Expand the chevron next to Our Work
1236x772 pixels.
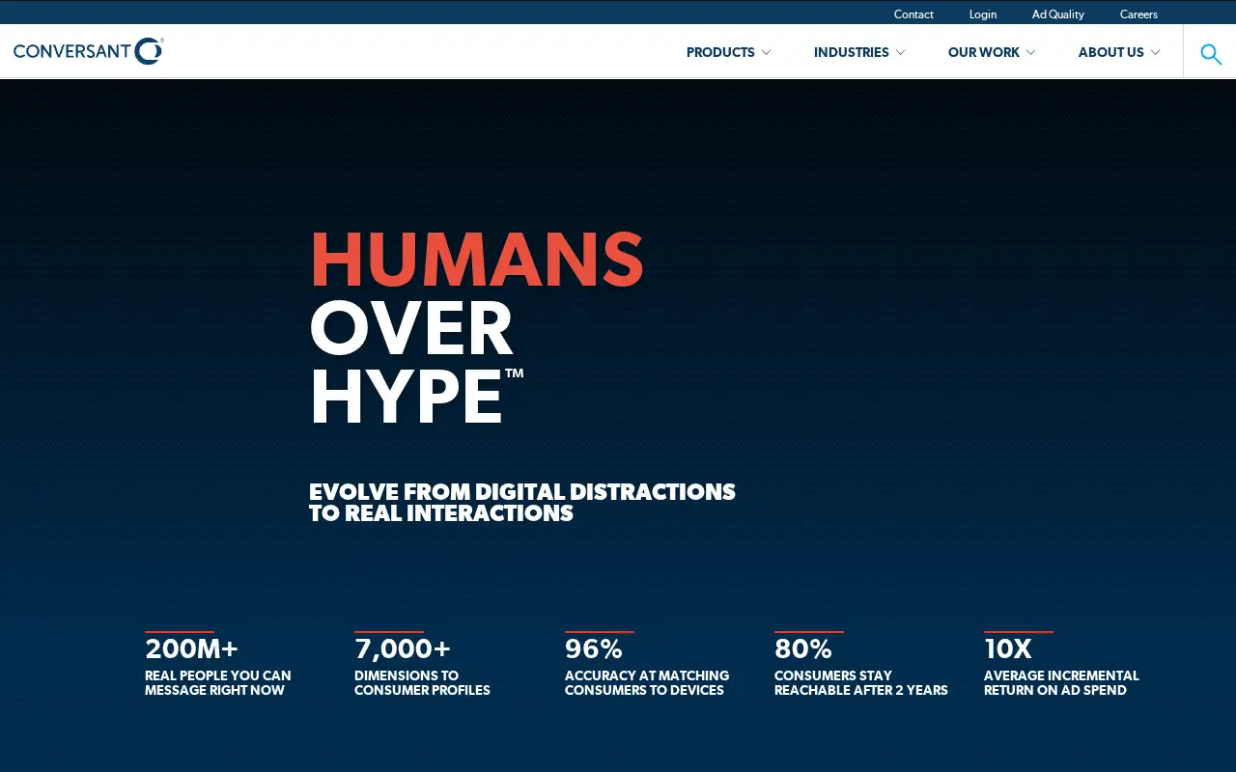pyautogui.click(x=1030, y=52)
